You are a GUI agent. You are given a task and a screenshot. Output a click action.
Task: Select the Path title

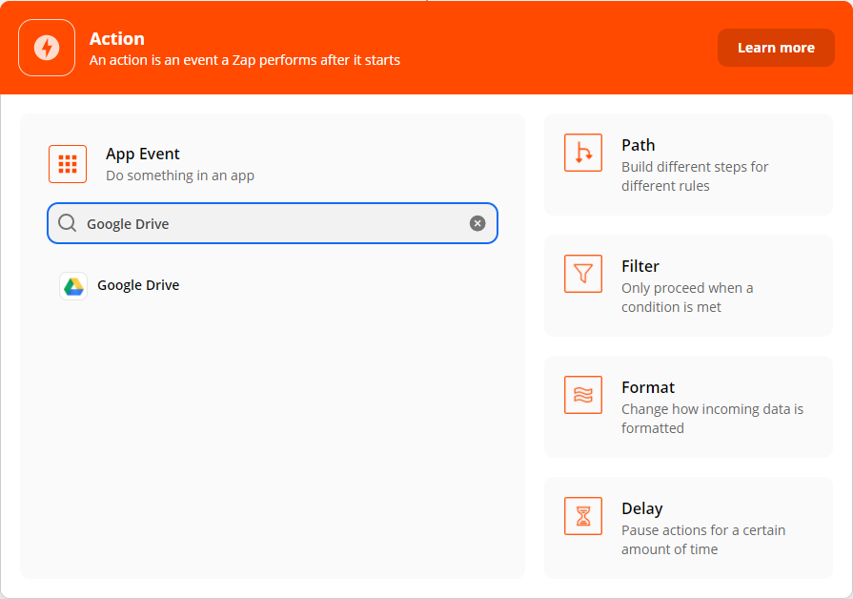pyautogui.click(x=639, y=145)
